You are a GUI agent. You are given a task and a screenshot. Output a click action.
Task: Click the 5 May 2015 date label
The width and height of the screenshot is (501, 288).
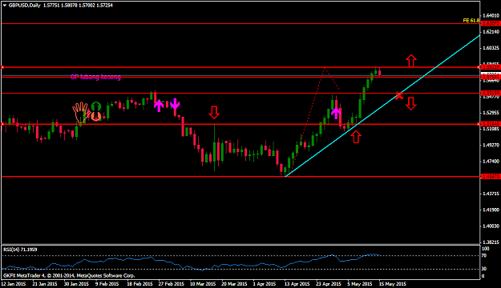pos(360,283)
